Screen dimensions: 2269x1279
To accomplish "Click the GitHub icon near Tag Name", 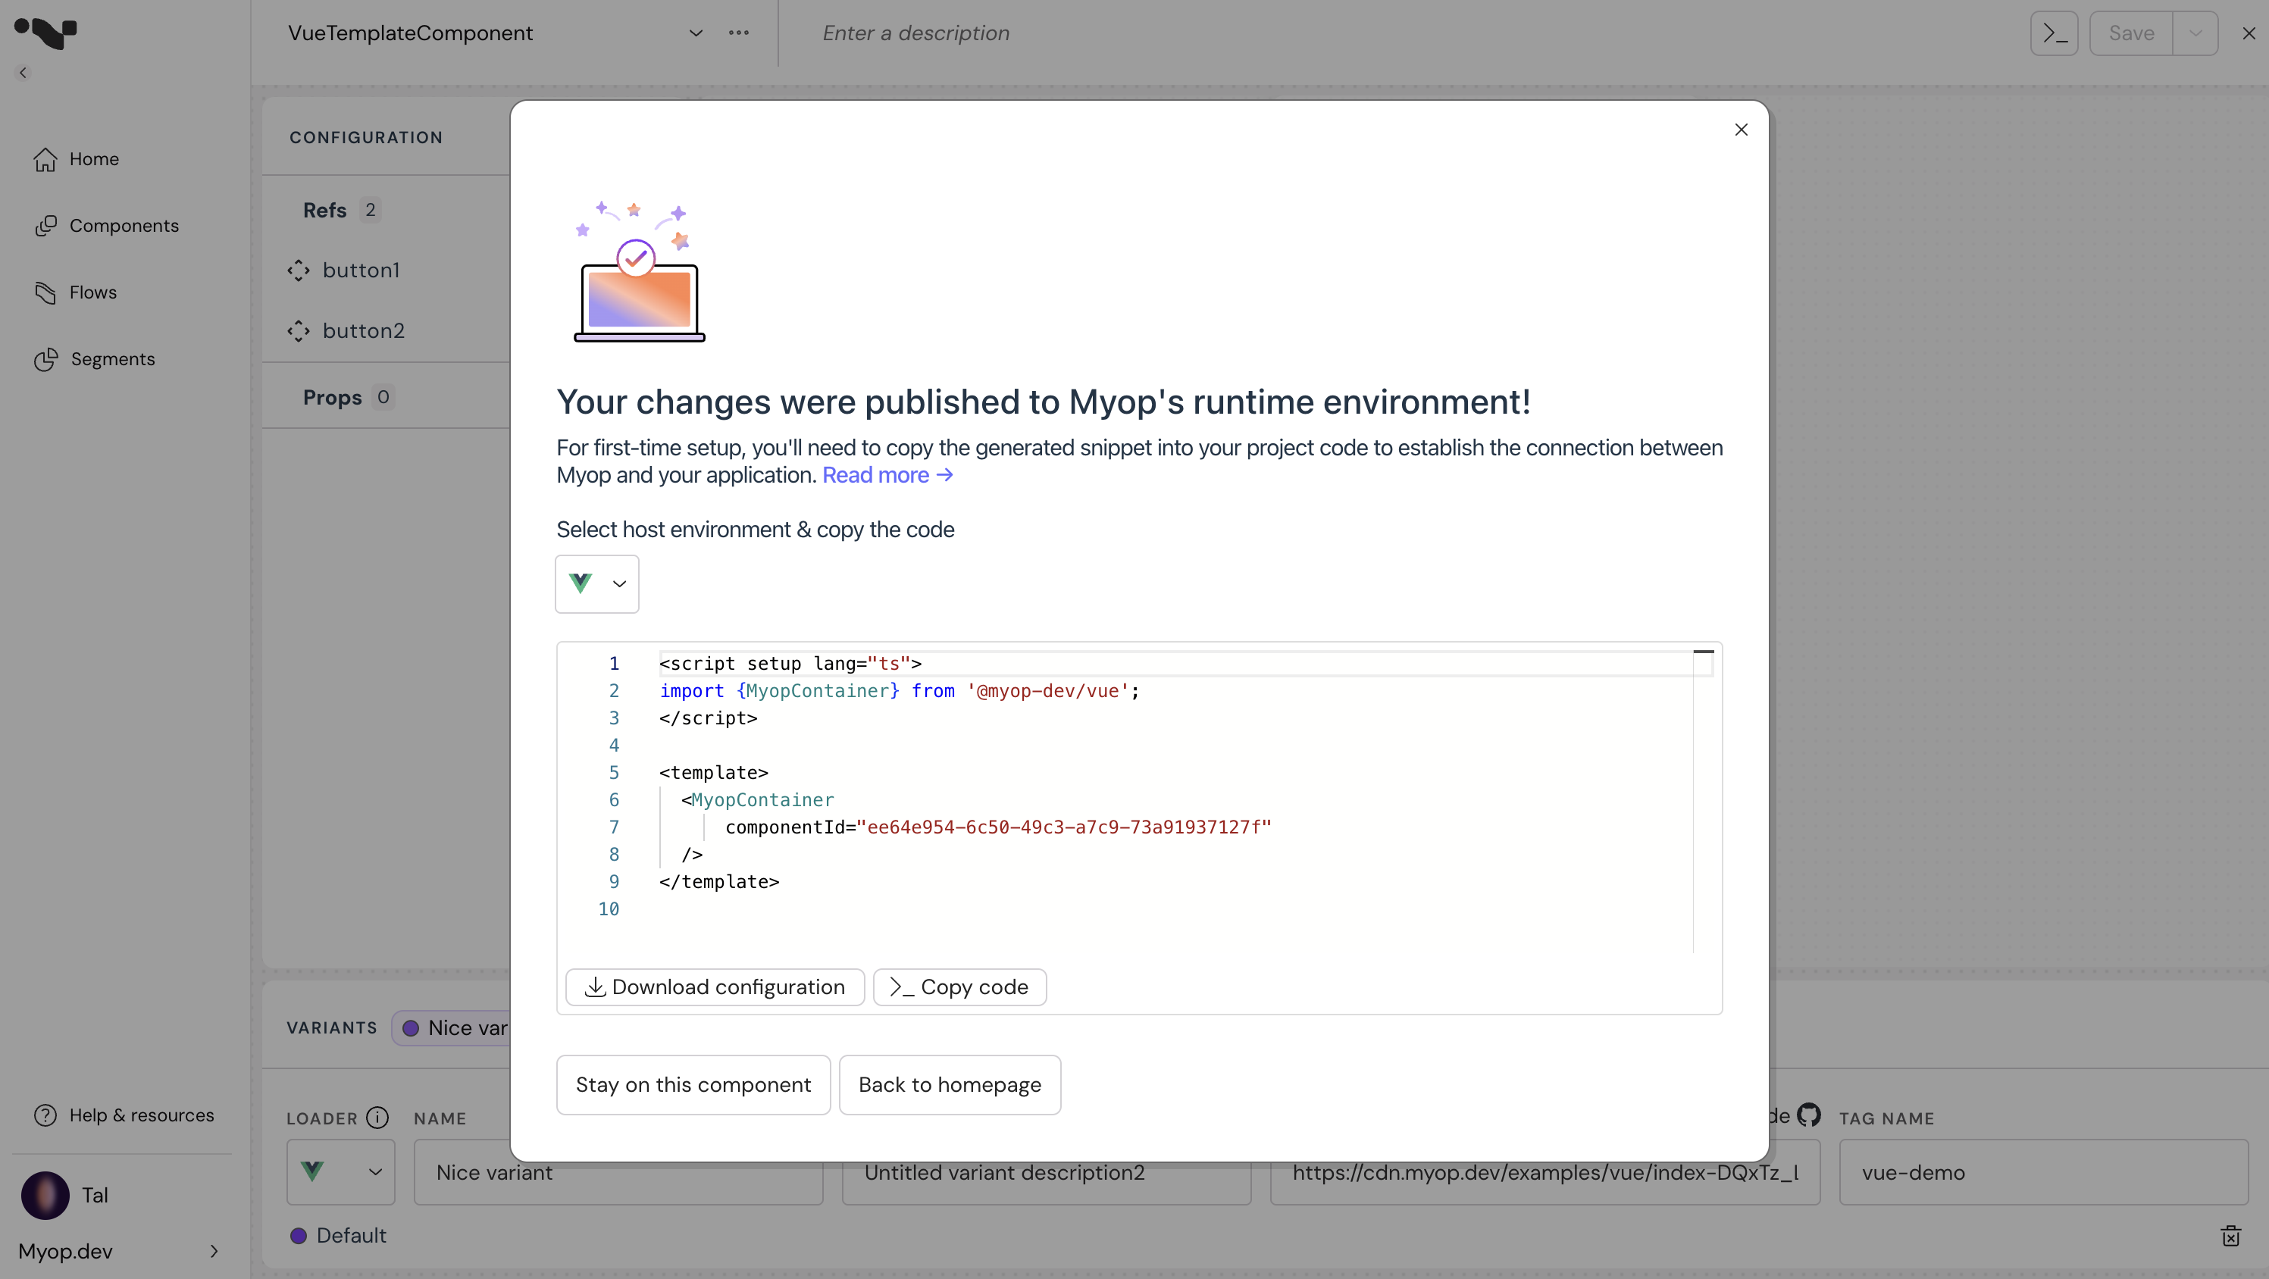I will click(1809, 1115).
